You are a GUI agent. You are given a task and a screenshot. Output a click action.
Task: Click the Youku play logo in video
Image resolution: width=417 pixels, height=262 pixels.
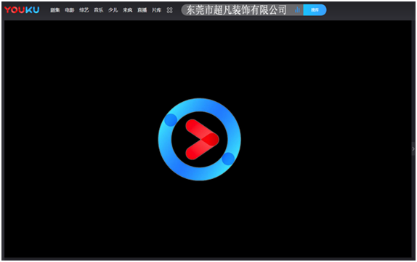[x=200, y=140]
